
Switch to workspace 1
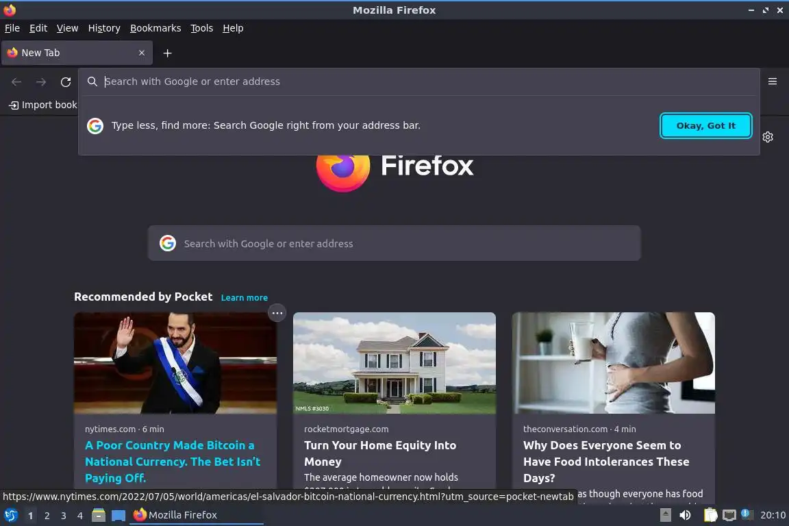tap(30, 516)
